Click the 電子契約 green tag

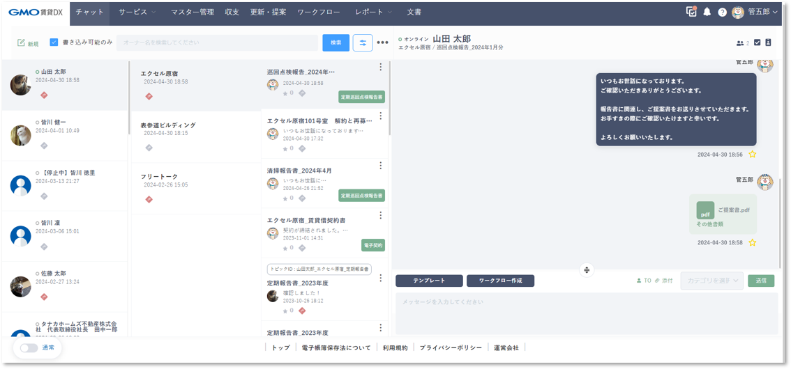pyautogui.click(x=373, y=246)
